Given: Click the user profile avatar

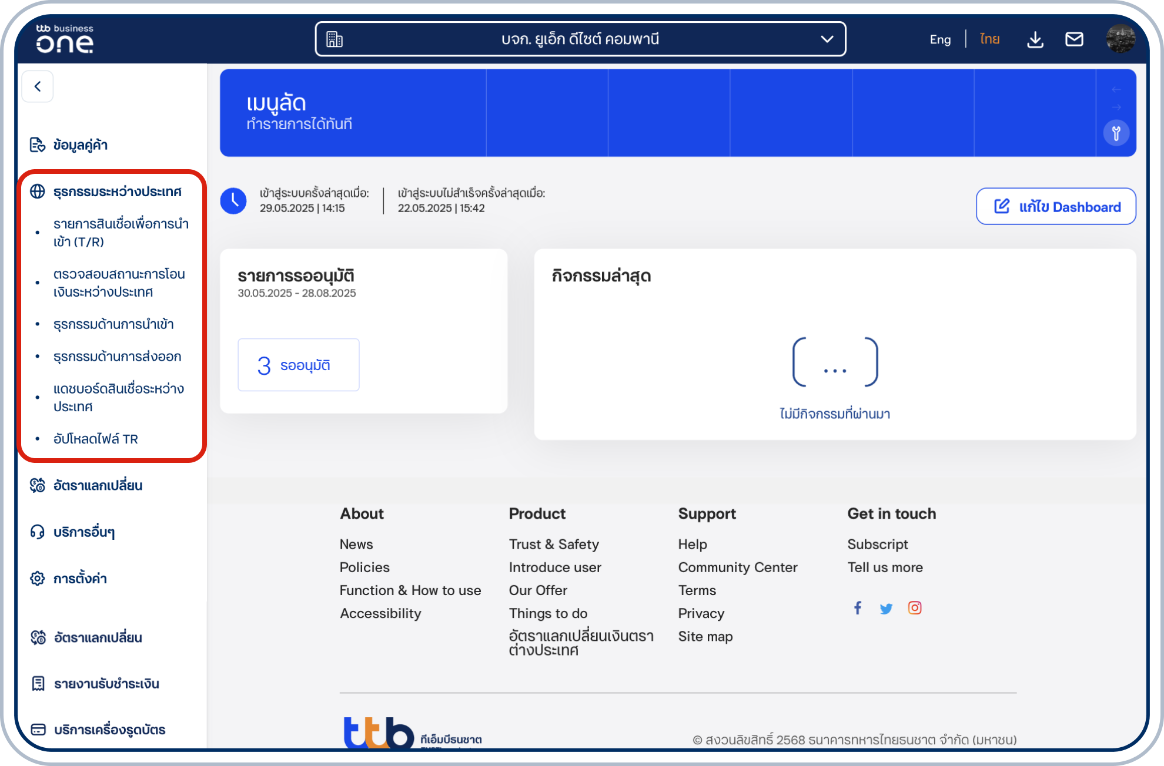Looking at the screenshot, I should (1120, 39).
